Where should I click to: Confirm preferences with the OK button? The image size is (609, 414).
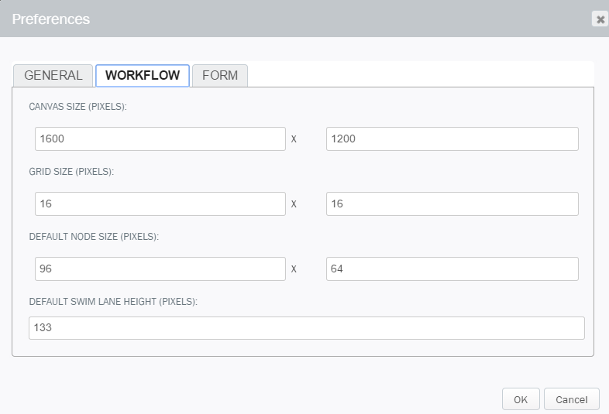521,399
